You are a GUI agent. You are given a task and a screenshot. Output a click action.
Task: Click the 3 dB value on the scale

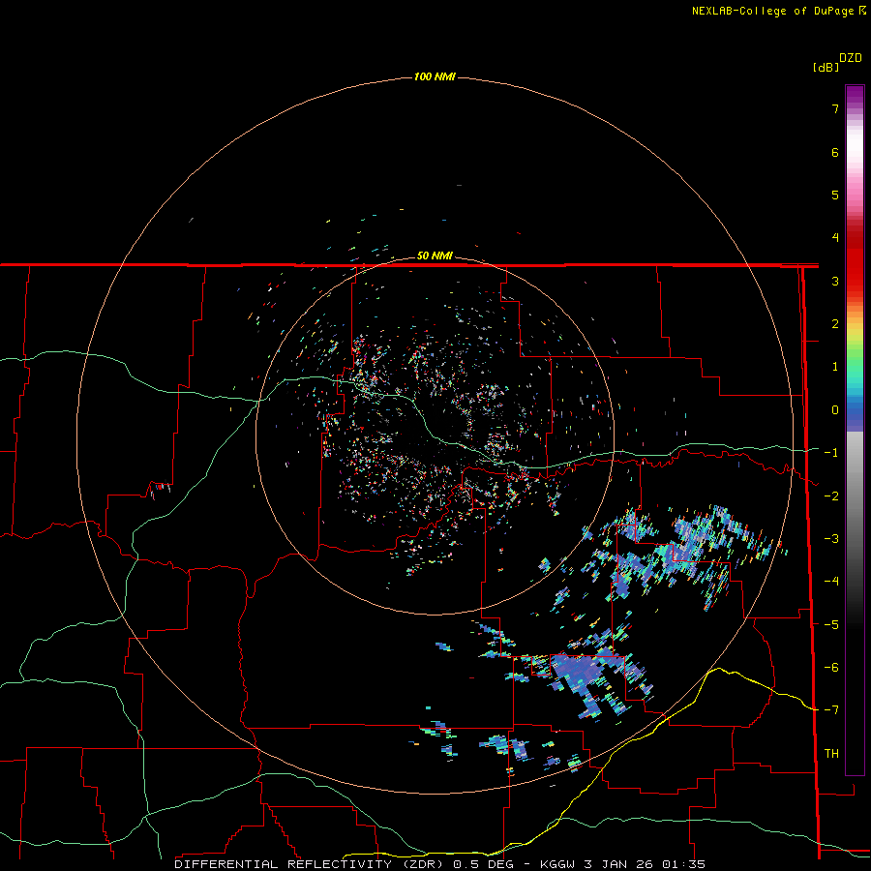(835, 281)
